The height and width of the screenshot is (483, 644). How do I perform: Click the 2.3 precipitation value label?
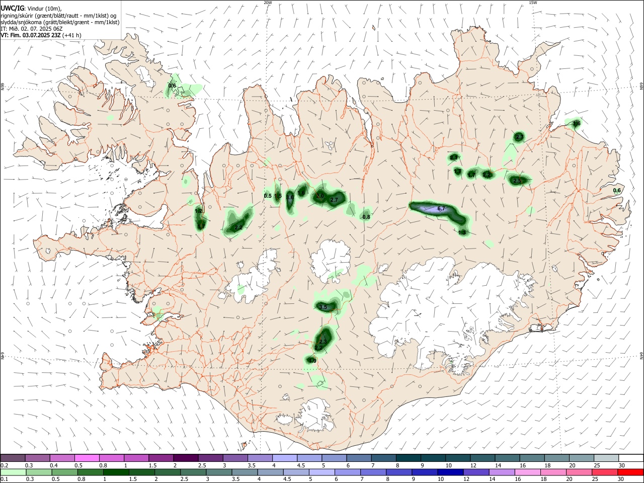323,342
